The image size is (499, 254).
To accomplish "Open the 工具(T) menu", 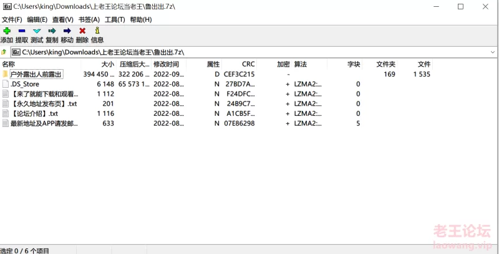I will [x=115, y=19].
